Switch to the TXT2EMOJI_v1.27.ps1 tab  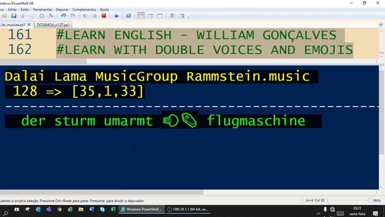[x=53, y=25]
